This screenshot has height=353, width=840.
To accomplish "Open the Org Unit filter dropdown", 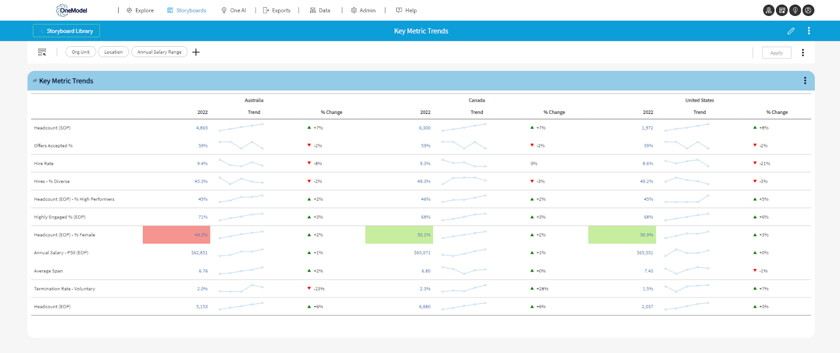I will [x=80, y=52].
